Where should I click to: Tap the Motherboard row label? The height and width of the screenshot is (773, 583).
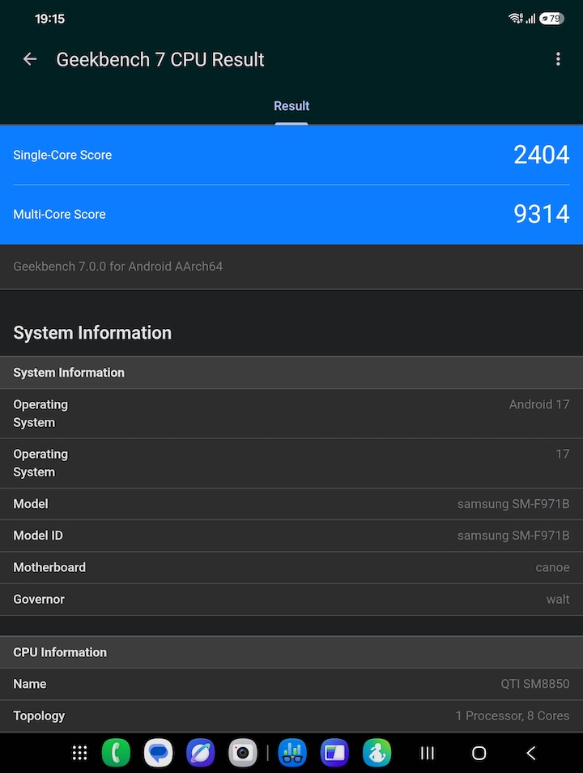click(x=49, y=567)
